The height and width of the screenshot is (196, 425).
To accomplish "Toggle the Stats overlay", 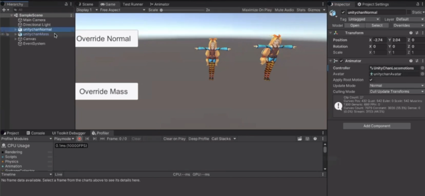I will click(x=301, y=10).
